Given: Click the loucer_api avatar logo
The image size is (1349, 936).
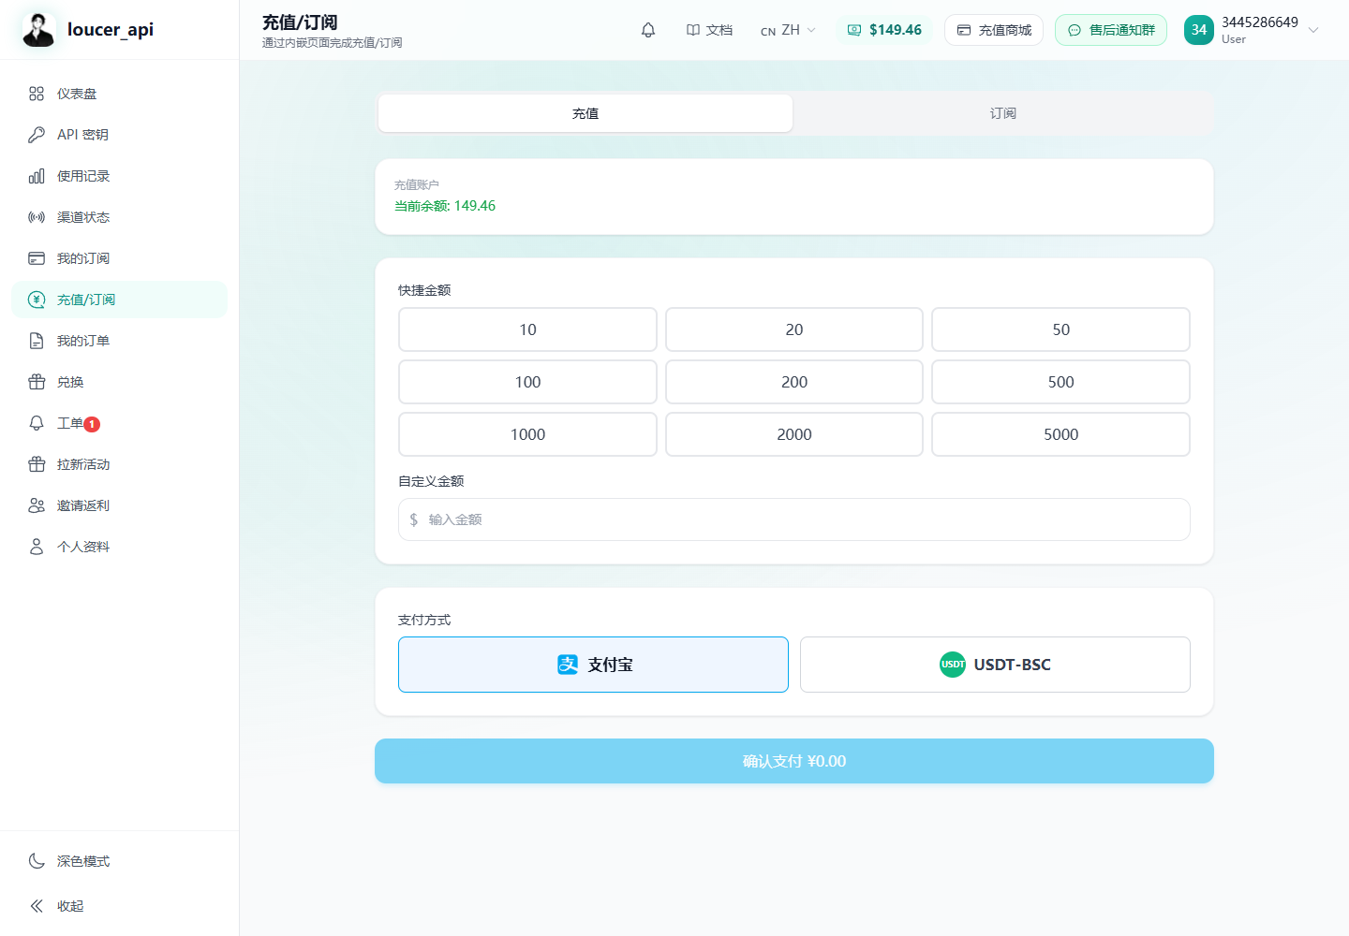Looking at the screenshot, I should [38, 29].
